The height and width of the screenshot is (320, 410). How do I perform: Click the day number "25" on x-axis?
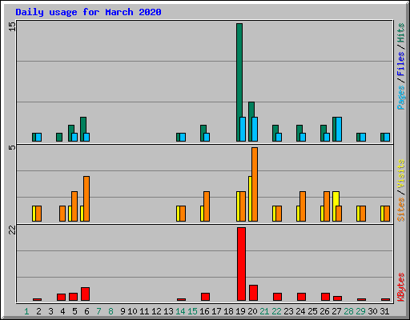click(312, 311)
